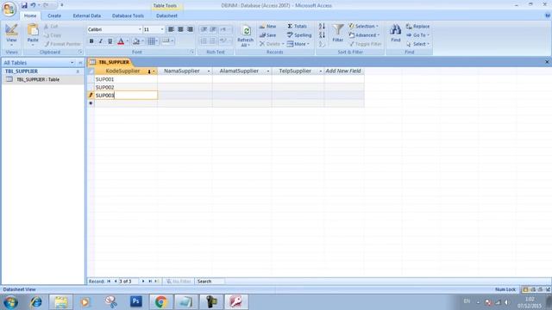This screenshot has width=552, height=310.
Task: Click Sort Ascending icon
Action: (322, 27)
